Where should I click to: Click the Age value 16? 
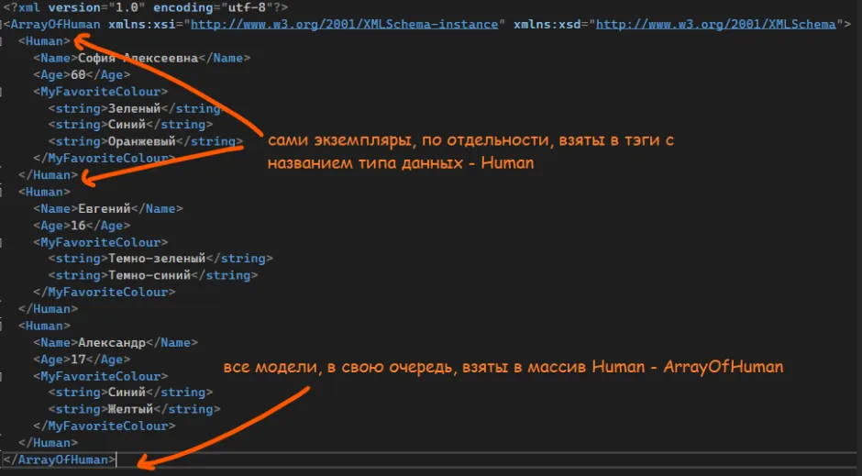[78, 226]
